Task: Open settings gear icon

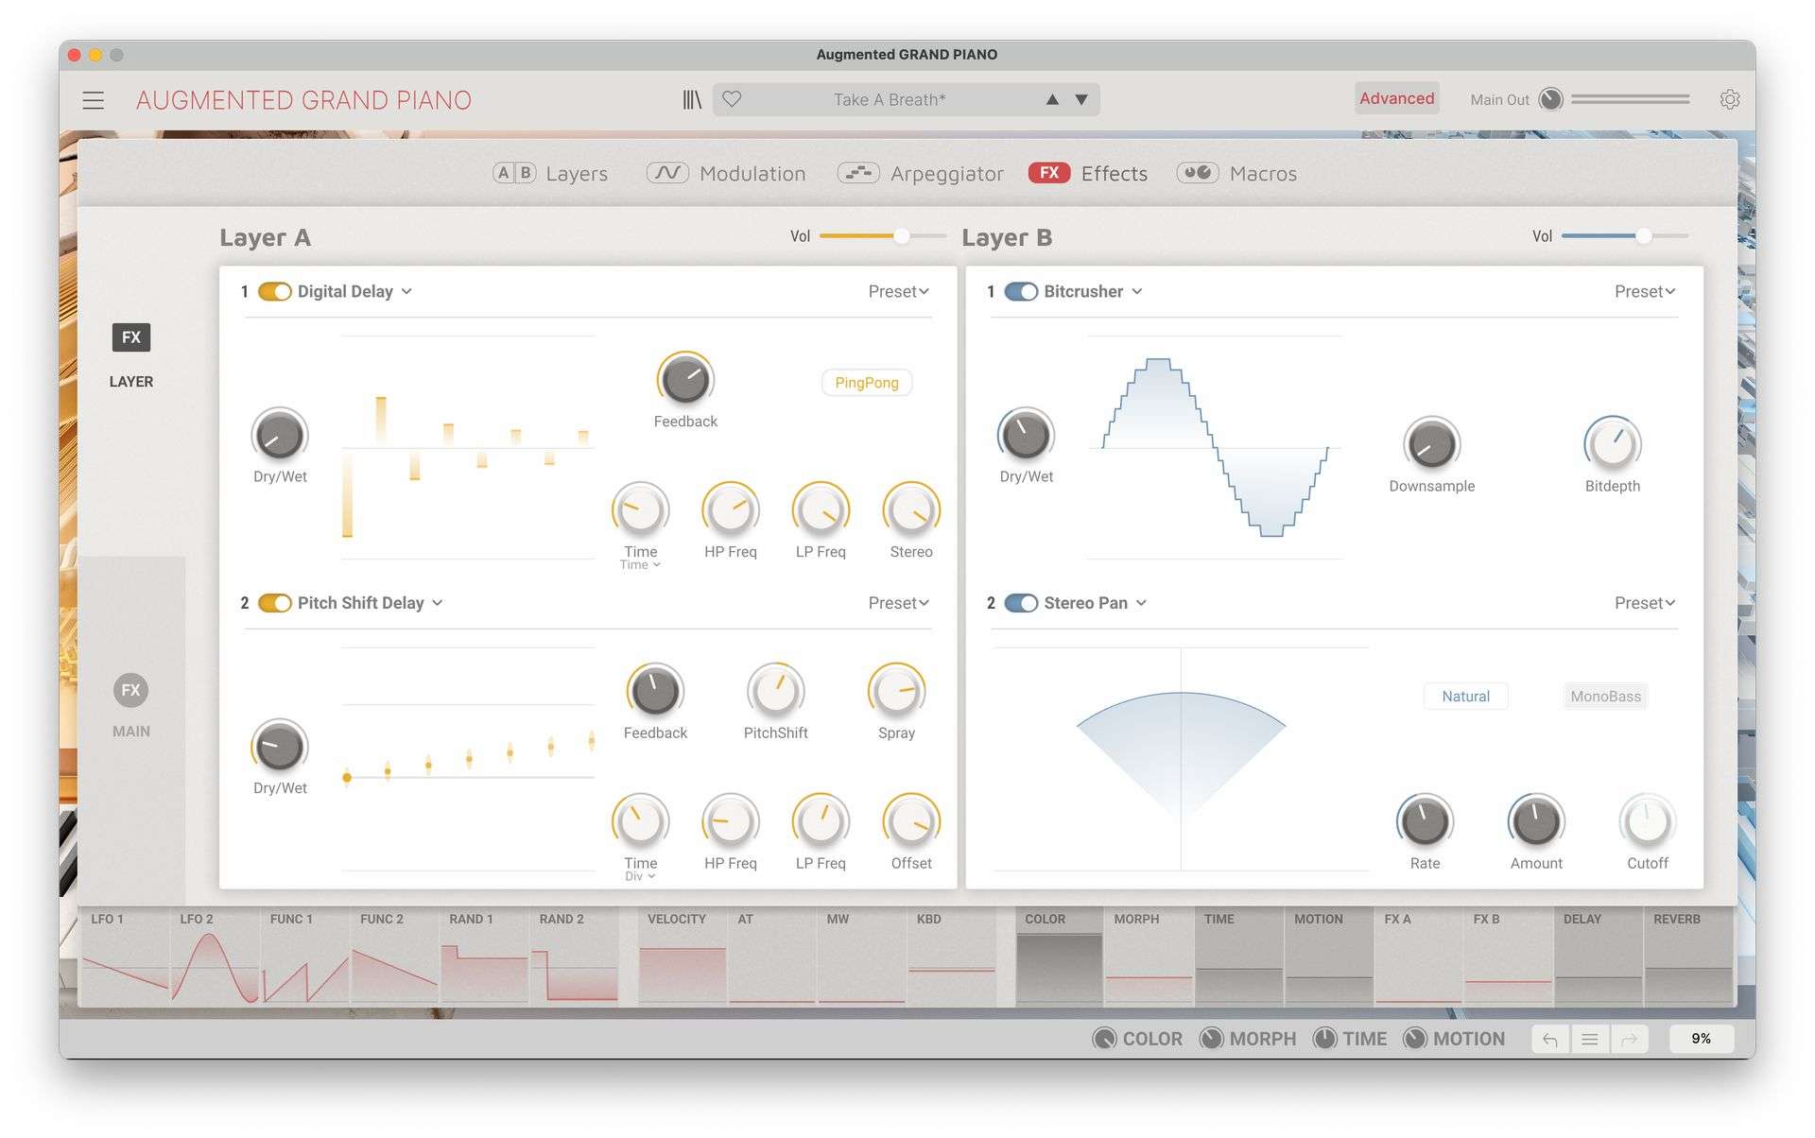Action: pyautogui.click(x=1729, y=99)
